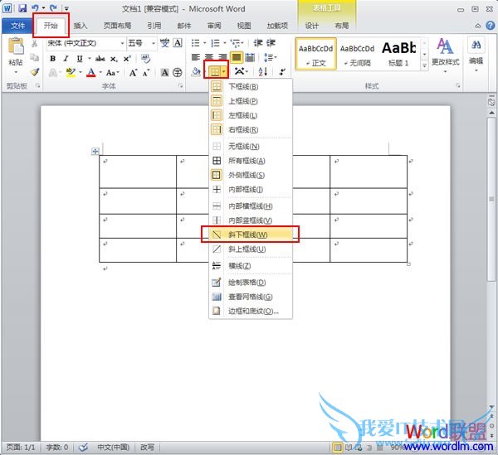This screenshot has width=498, height=455.
Task: Click the Cut scissors icon
Action: 34,43
